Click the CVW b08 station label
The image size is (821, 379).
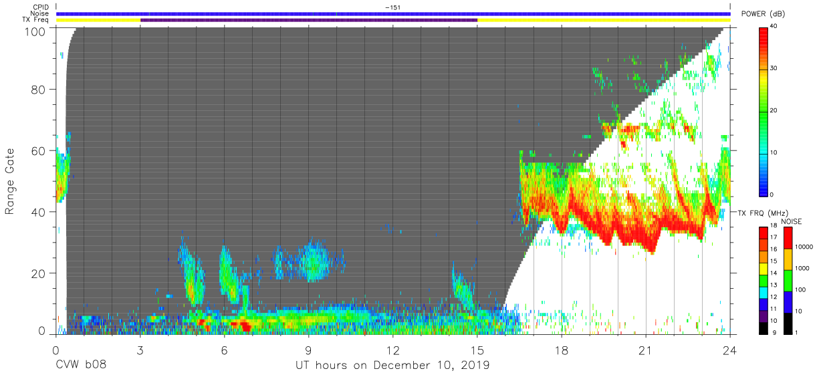point(81,366)
